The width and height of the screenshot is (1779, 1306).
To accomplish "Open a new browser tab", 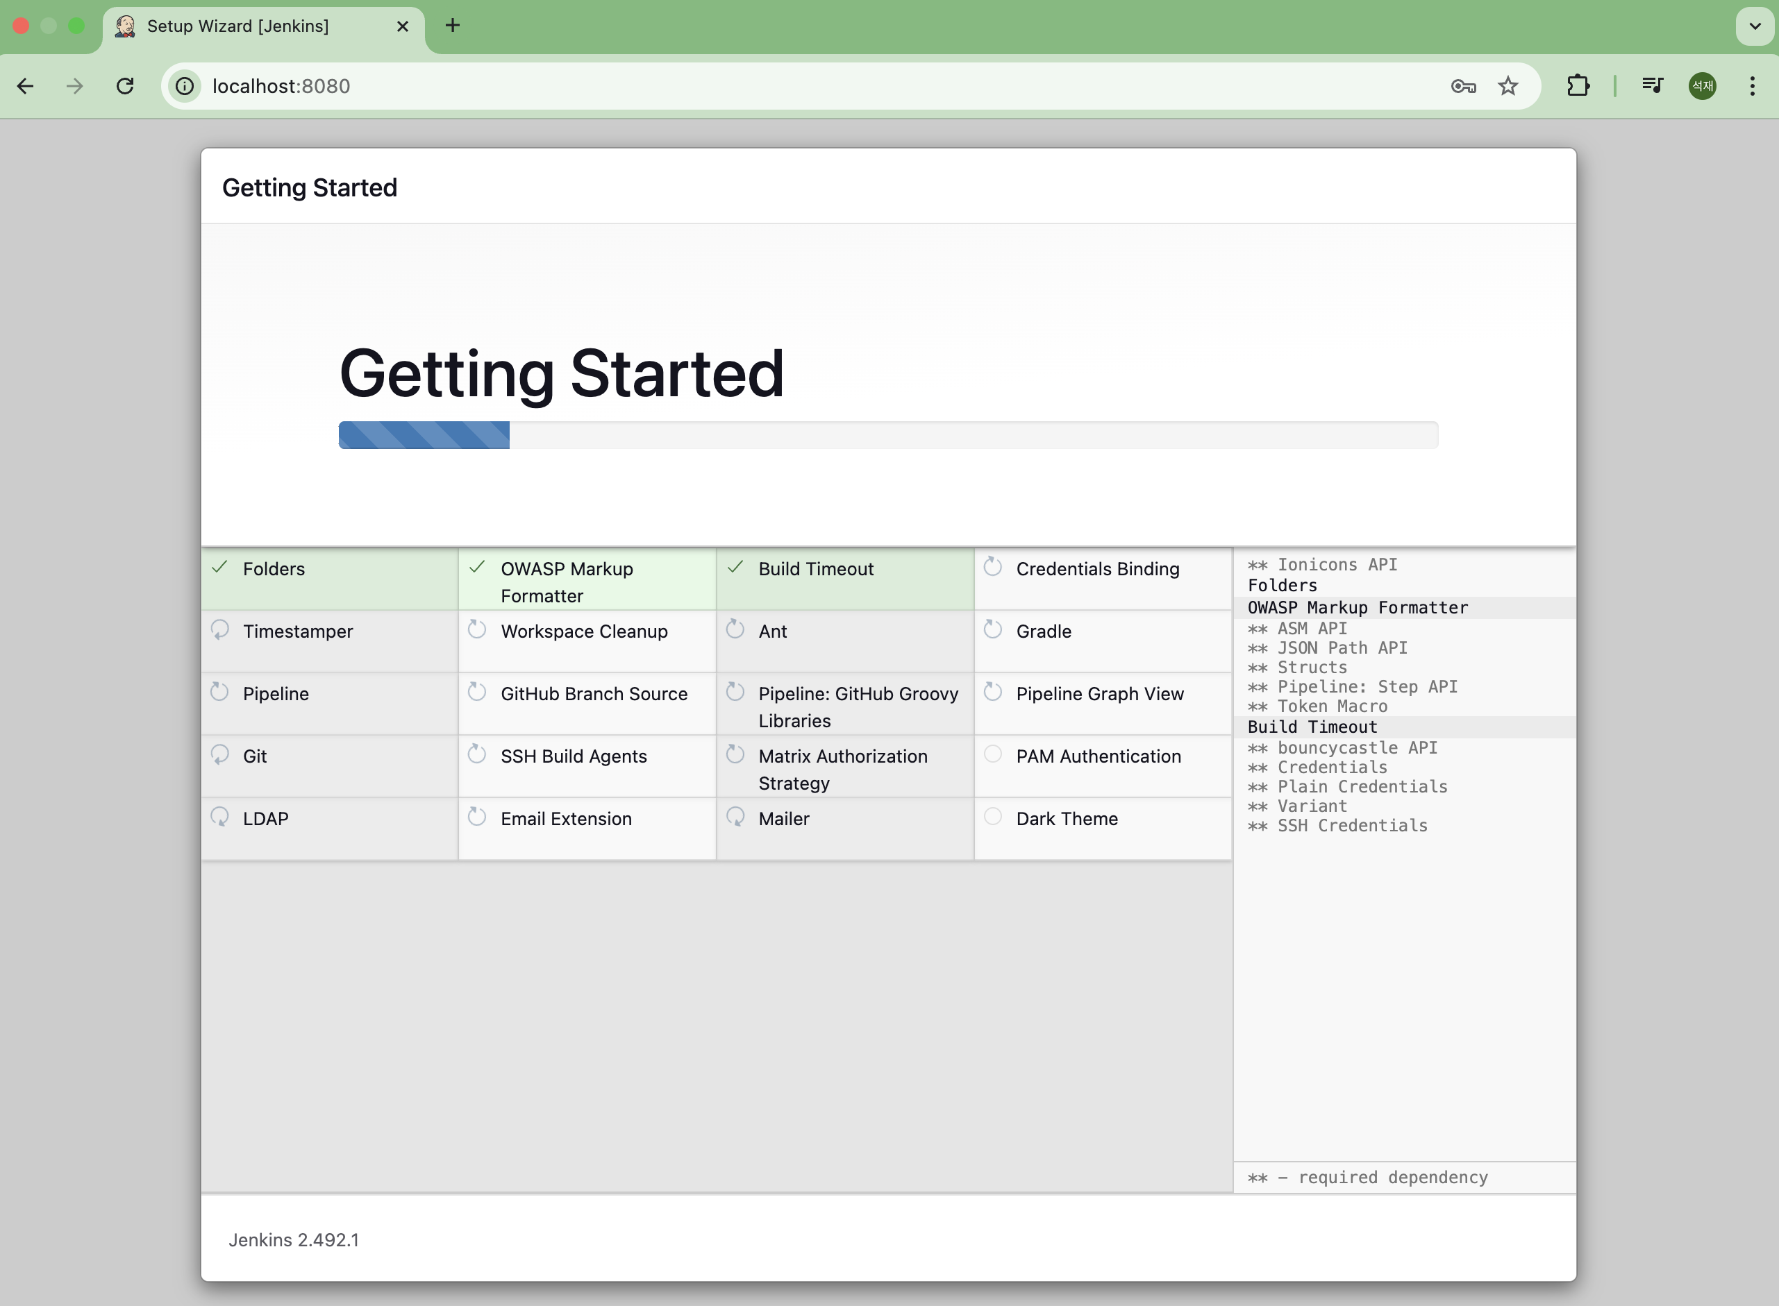I will (x=453, y=26).
